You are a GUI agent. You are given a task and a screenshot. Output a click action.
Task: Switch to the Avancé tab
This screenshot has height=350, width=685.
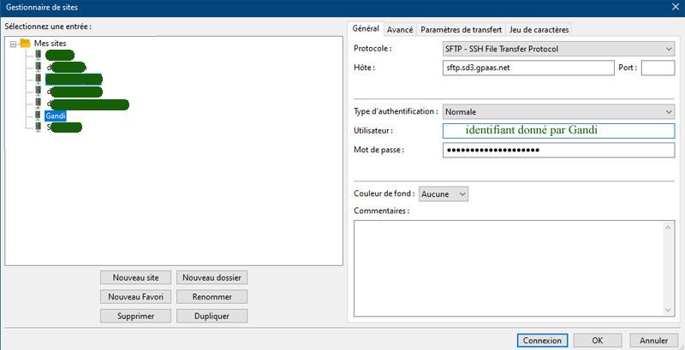point(400,29)
